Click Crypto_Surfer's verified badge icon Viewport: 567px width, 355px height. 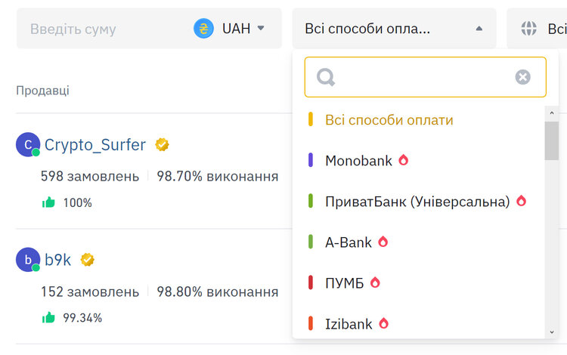click(162, 144)
